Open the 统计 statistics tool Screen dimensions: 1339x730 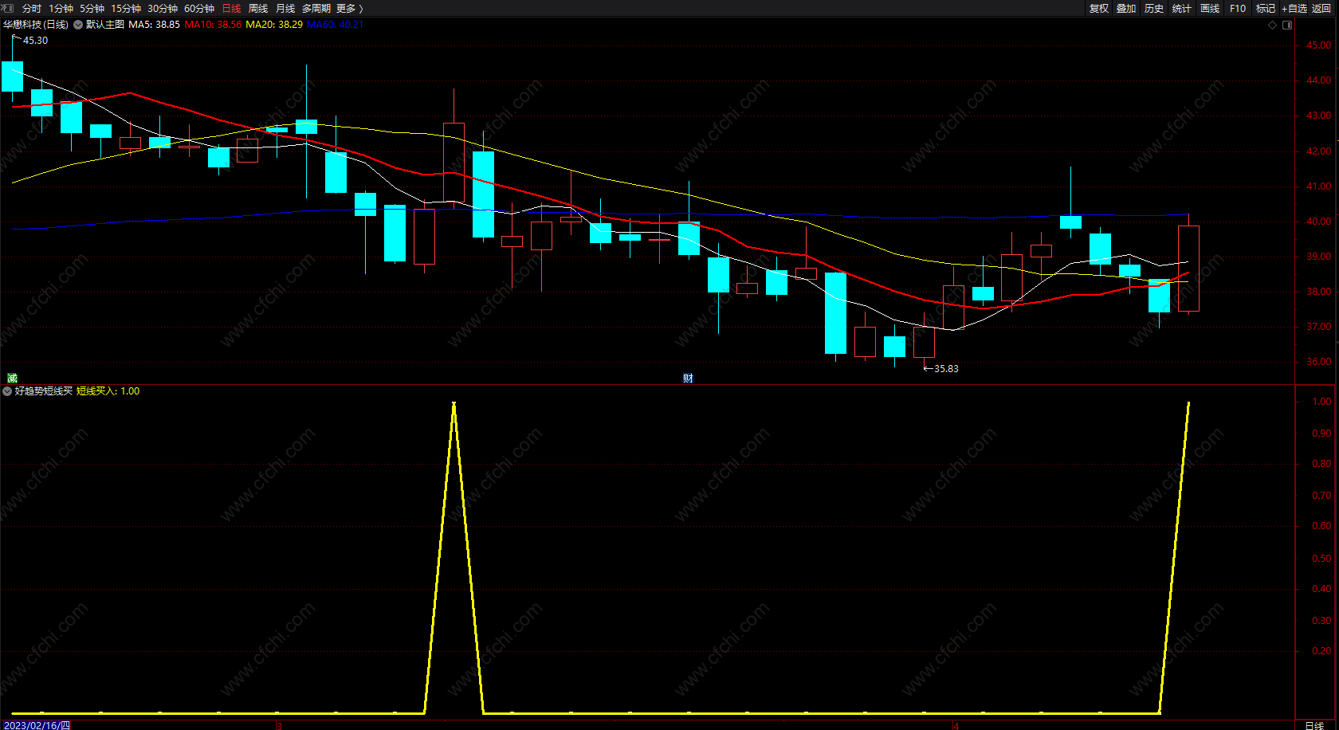1182,8
